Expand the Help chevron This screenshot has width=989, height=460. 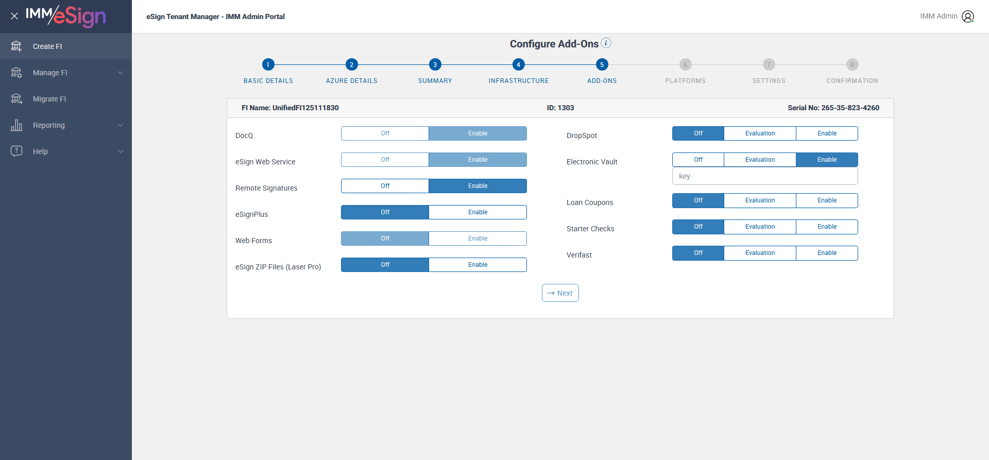(x=121, y=151)
